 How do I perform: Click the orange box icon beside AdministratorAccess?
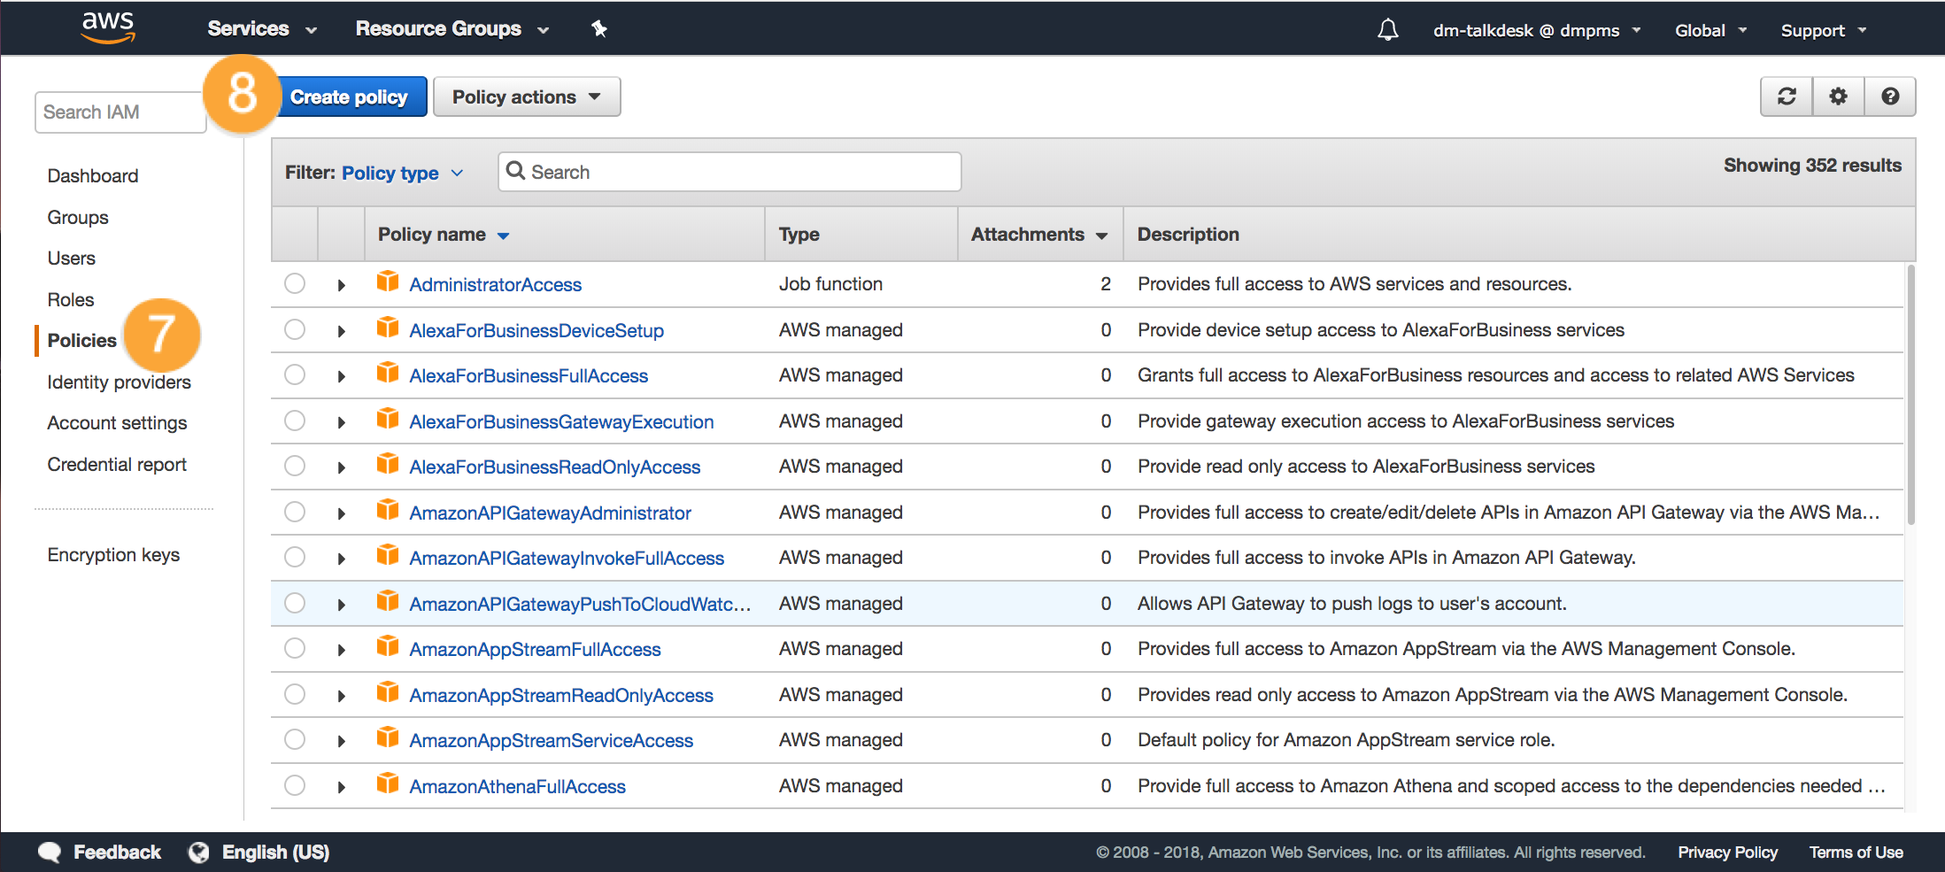click(x=388, y=282)
